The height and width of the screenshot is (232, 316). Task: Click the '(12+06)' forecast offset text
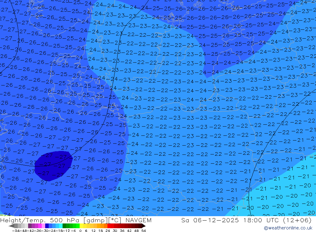coord(297,220)
